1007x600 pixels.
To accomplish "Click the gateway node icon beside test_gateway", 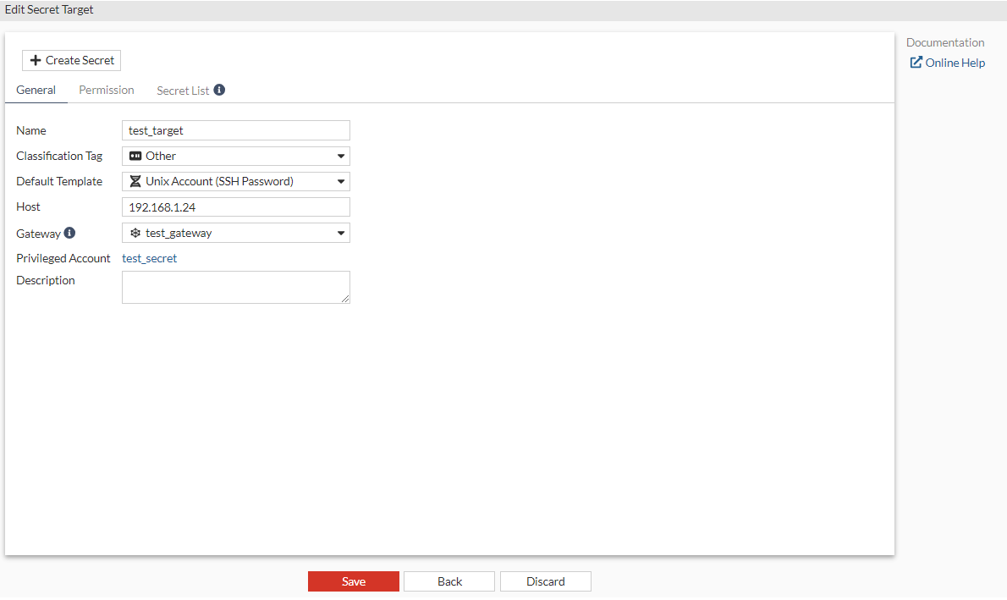I will coord(135,233).
